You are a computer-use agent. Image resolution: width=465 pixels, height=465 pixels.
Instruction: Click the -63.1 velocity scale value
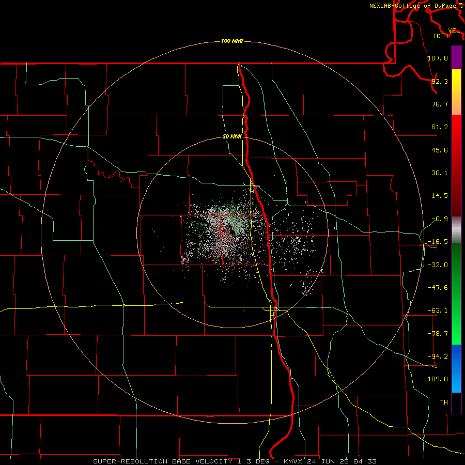pos(438,311)
